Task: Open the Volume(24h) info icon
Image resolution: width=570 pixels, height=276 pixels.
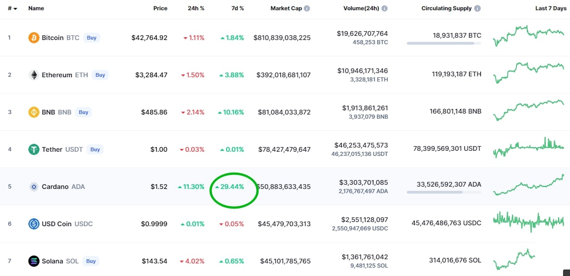Action: [x=384, y=8]
